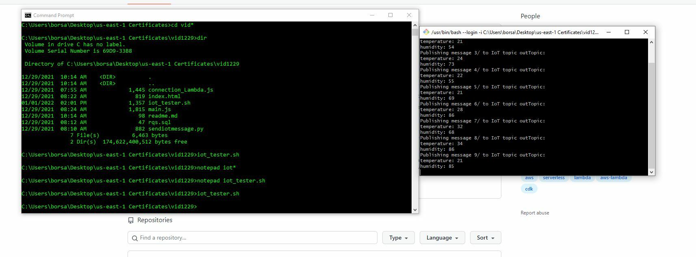This screenshot has height=257, width=696.
Task: Click Command Prompt scrollbar thumb
Action: click(415, 32)
